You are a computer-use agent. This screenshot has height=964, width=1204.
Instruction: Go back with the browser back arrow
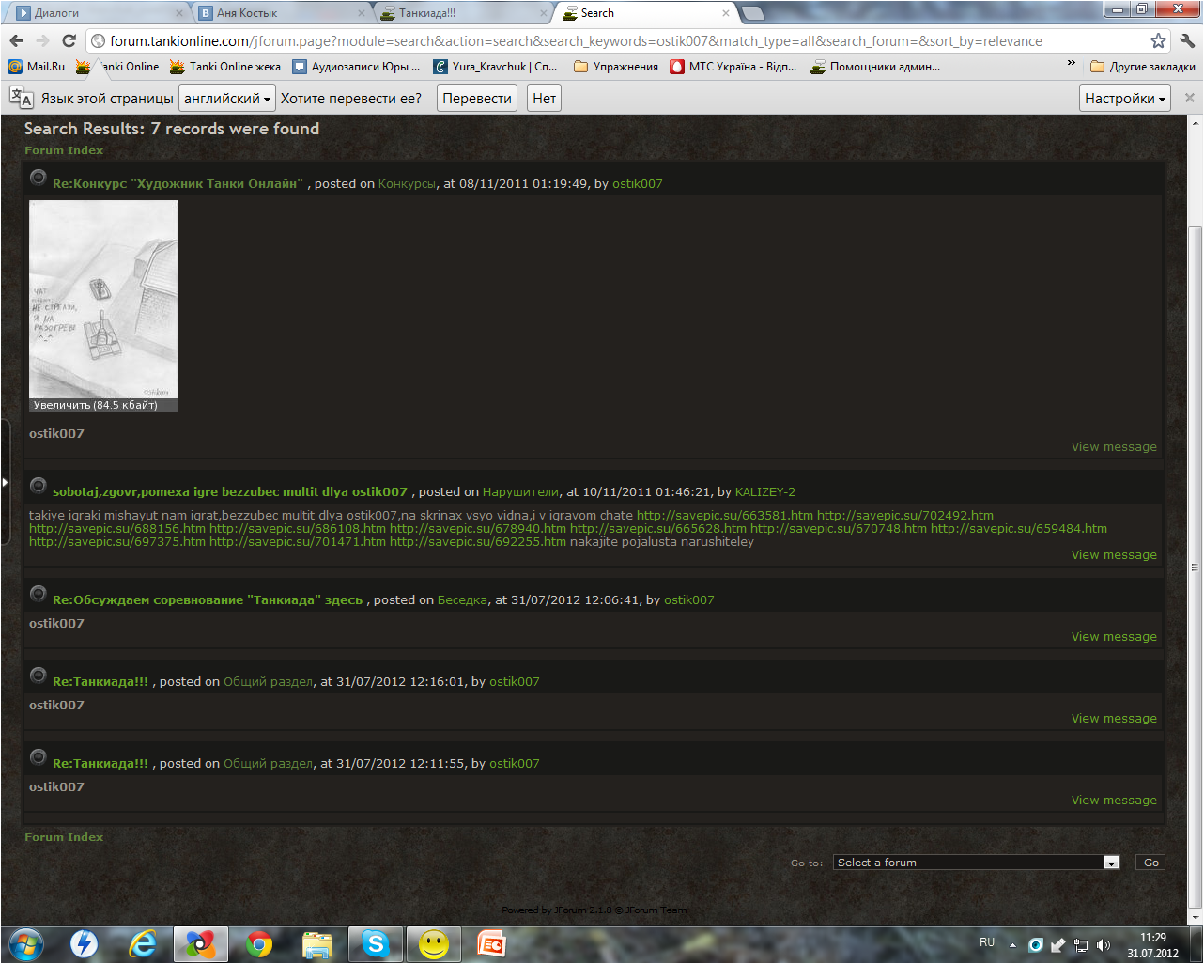tap(16, 40)
